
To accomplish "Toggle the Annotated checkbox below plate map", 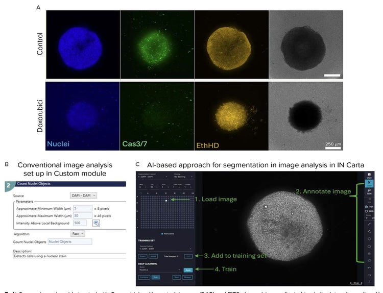I will click(x=162, y=234).
